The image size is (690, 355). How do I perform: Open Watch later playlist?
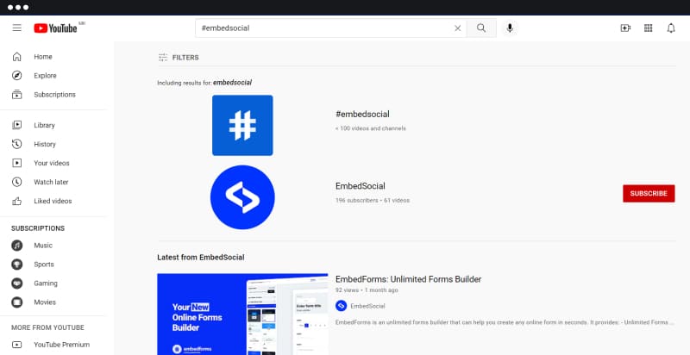[53, 182]
